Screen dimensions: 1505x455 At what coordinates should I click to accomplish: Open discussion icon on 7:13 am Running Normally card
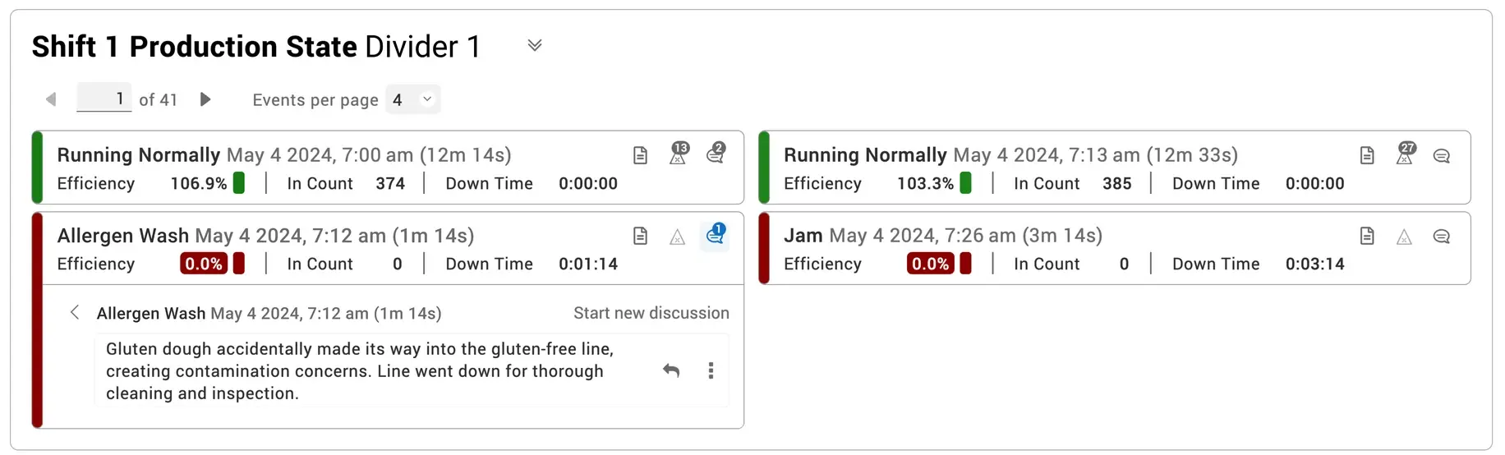[x=1441, y=156]
